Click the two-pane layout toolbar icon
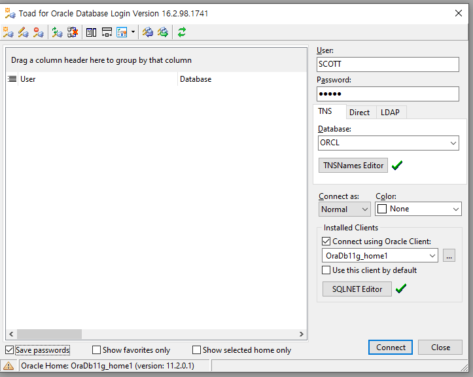The height and width of the screenshot is (377, 473). [x=91, y=32]
